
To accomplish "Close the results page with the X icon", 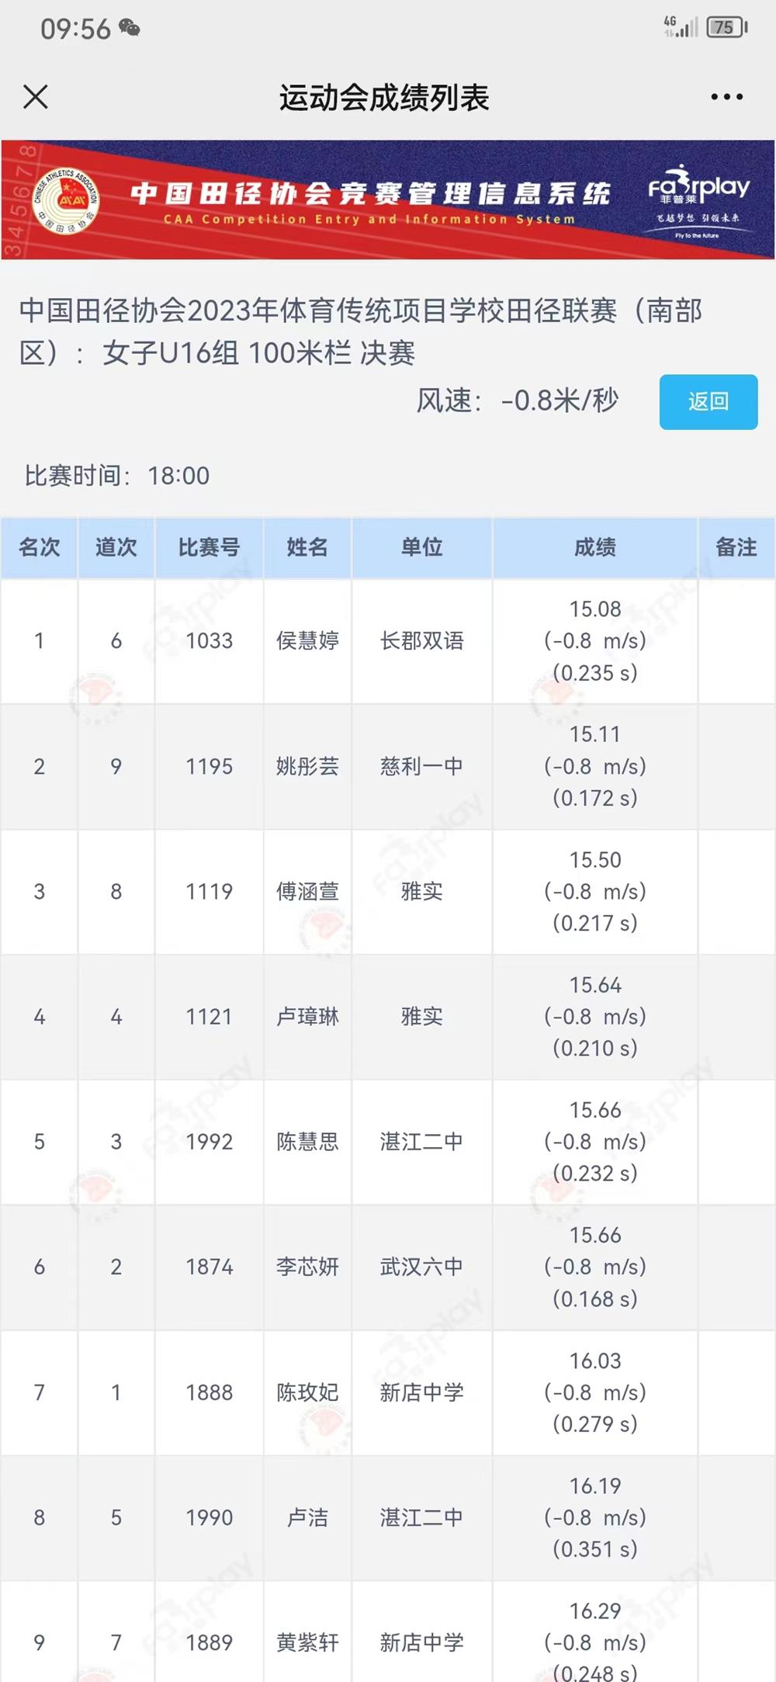I will 36,97.
